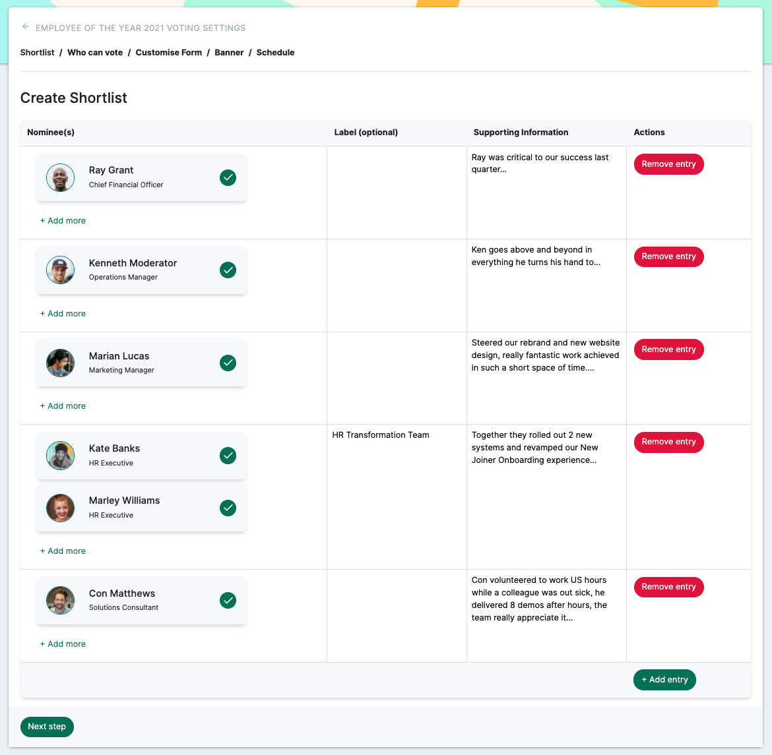Open the Banner tab
Image resolution: width=772 pixels, height=755 pixels.
[x=229, y=53]
